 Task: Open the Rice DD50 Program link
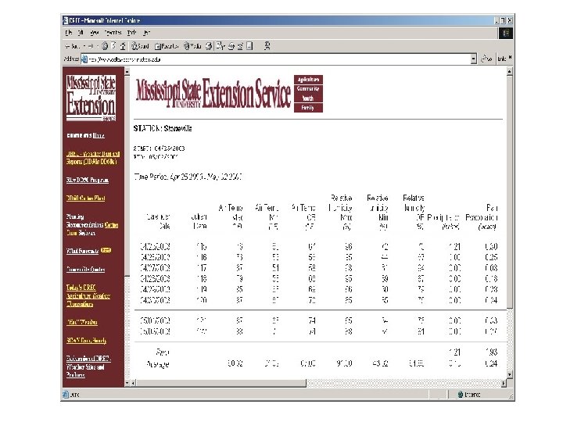(88, 181)
